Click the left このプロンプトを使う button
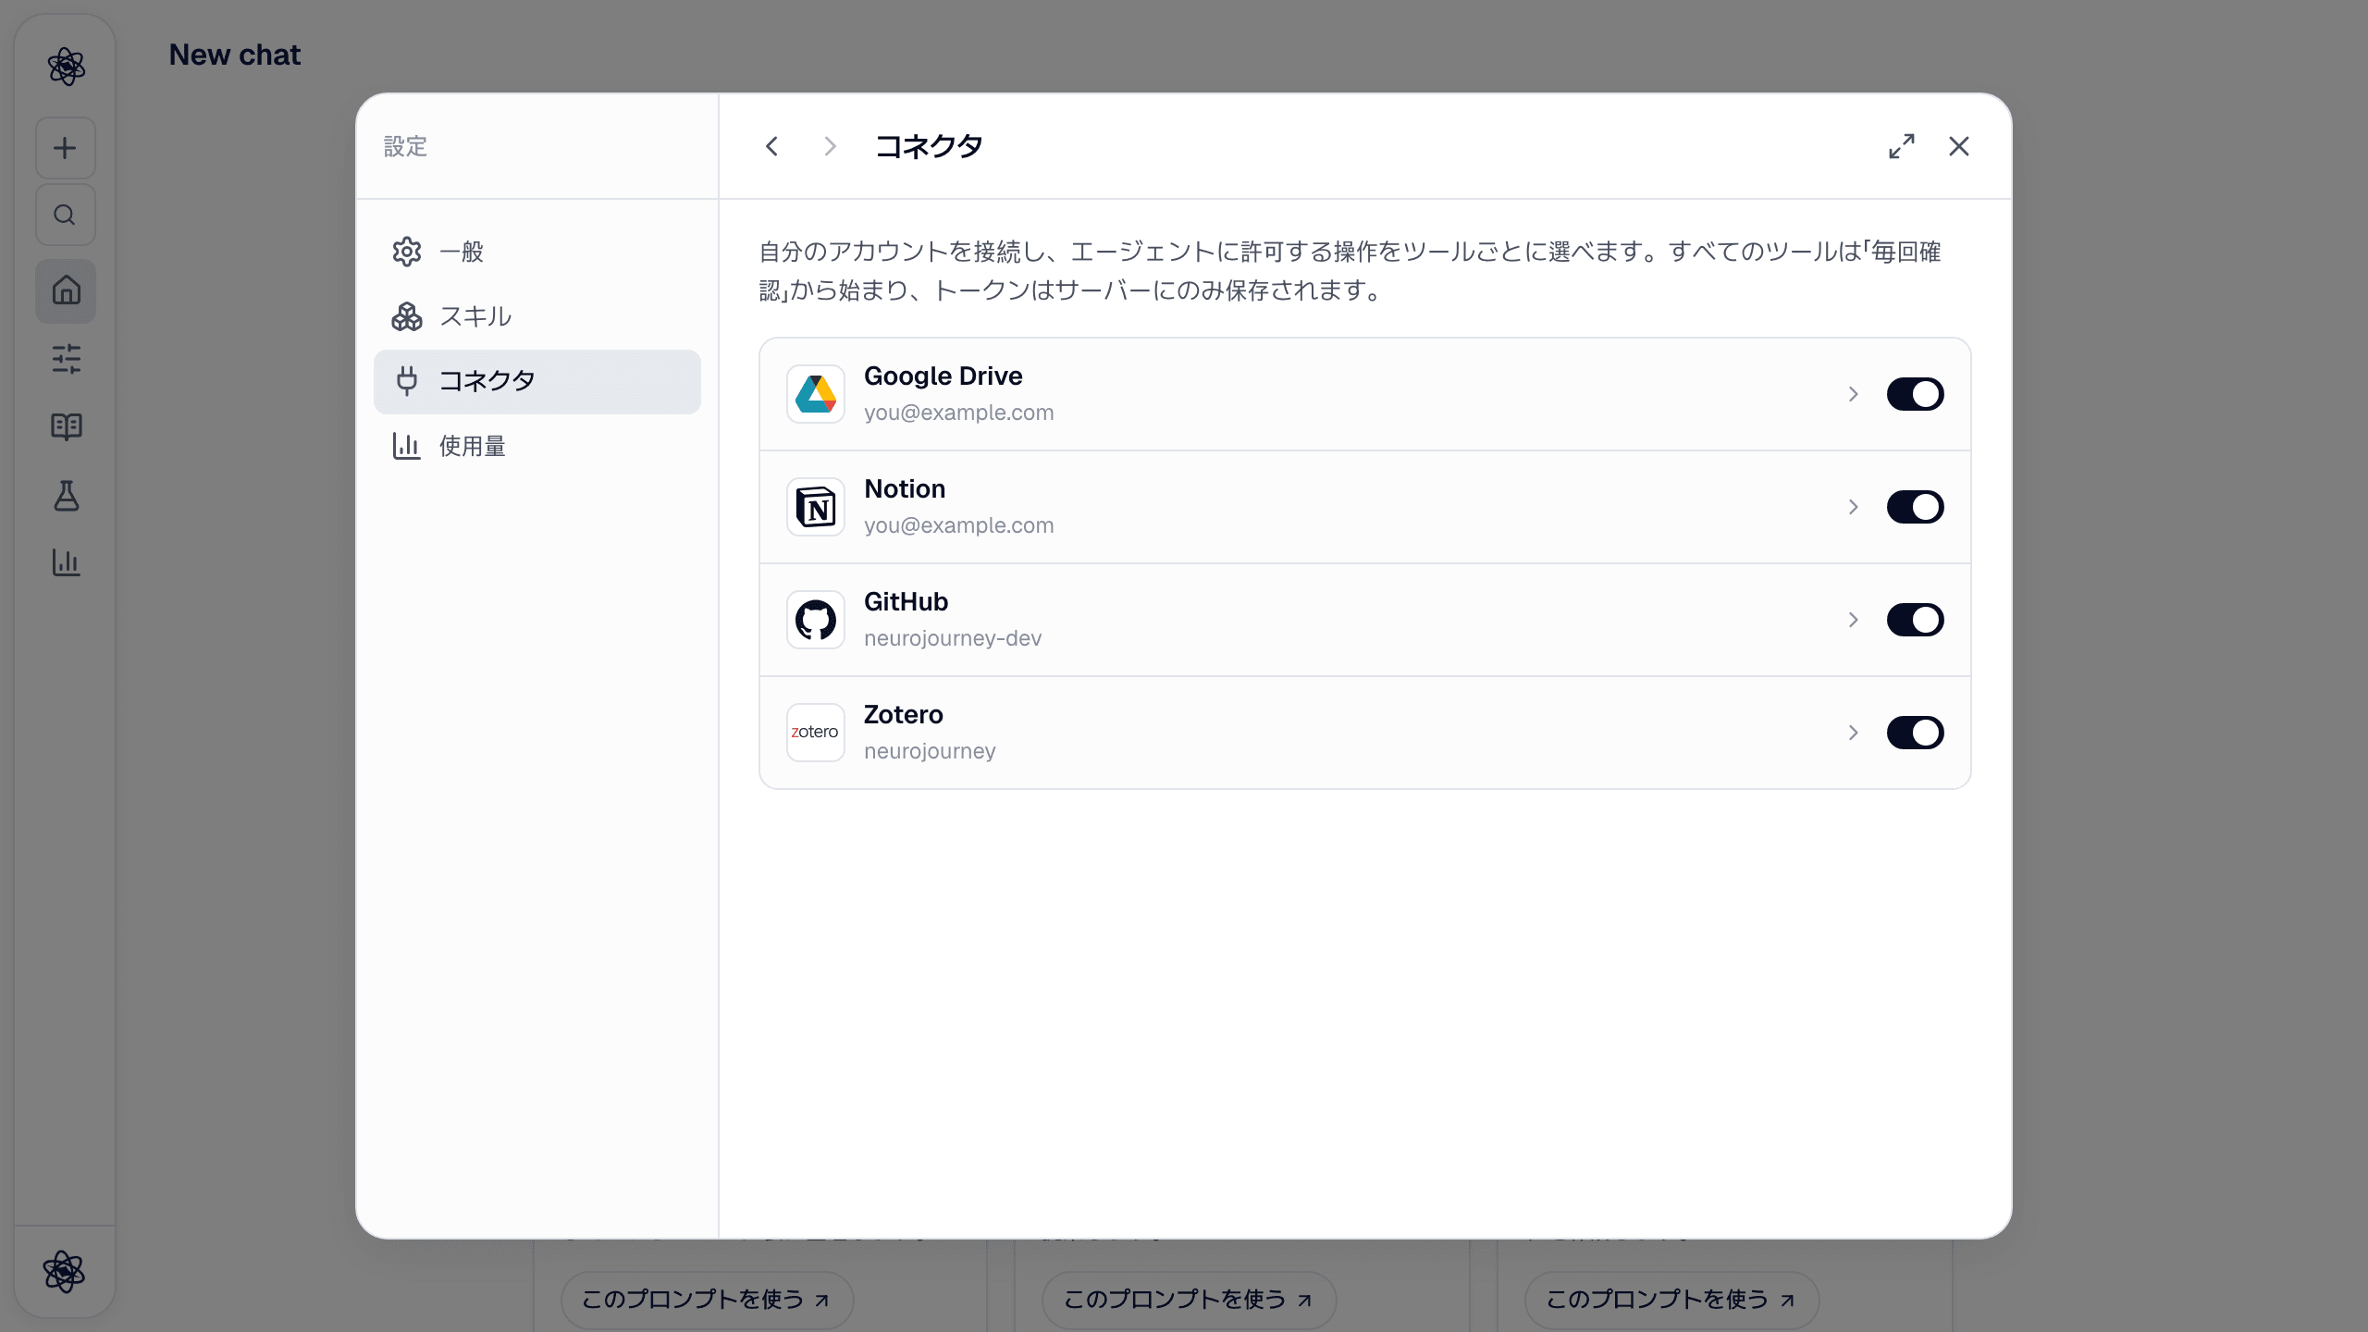 [x=707, y=1299]
